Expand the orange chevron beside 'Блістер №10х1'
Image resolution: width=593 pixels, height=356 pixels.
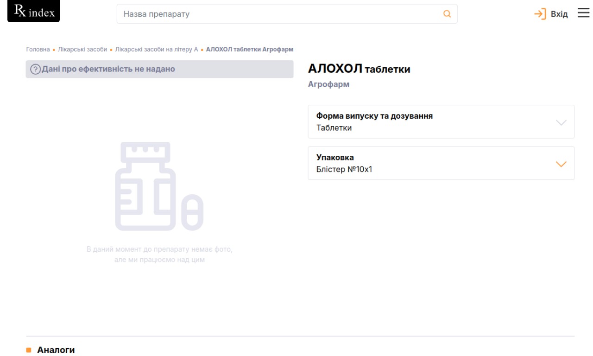point(561,164)
